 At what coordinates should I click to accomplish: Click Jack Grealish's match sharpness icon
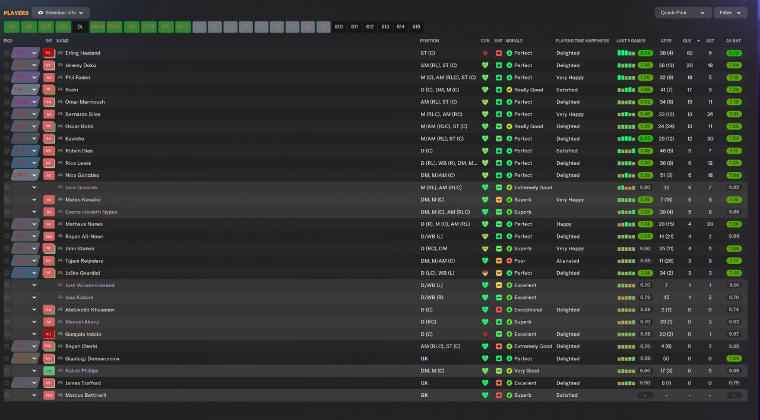pyautogui.click(x=499, y=187)
